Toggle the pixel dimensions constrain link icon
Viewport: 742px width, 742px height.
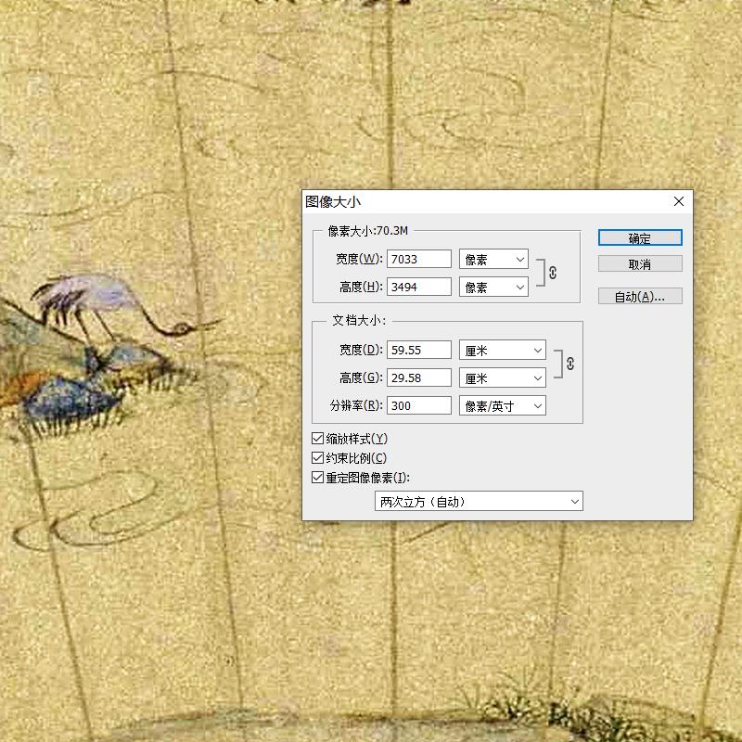[x=553, y=273]
